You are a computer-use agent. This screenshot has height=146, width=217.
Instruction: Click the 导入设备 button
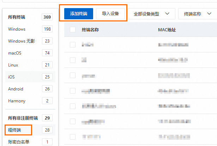click(110, 14)
